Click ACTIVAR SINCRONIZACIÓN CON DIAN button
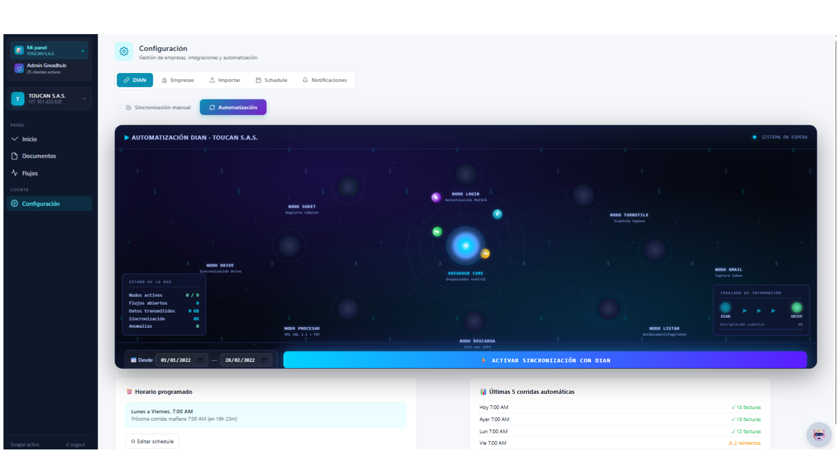The image size is (840, 472). click(545, 360)
